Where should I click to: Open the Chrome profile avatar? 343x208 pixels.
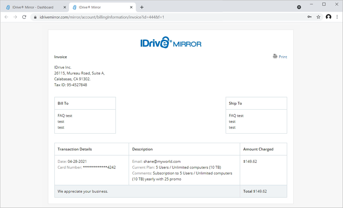[x=328, y=17]
